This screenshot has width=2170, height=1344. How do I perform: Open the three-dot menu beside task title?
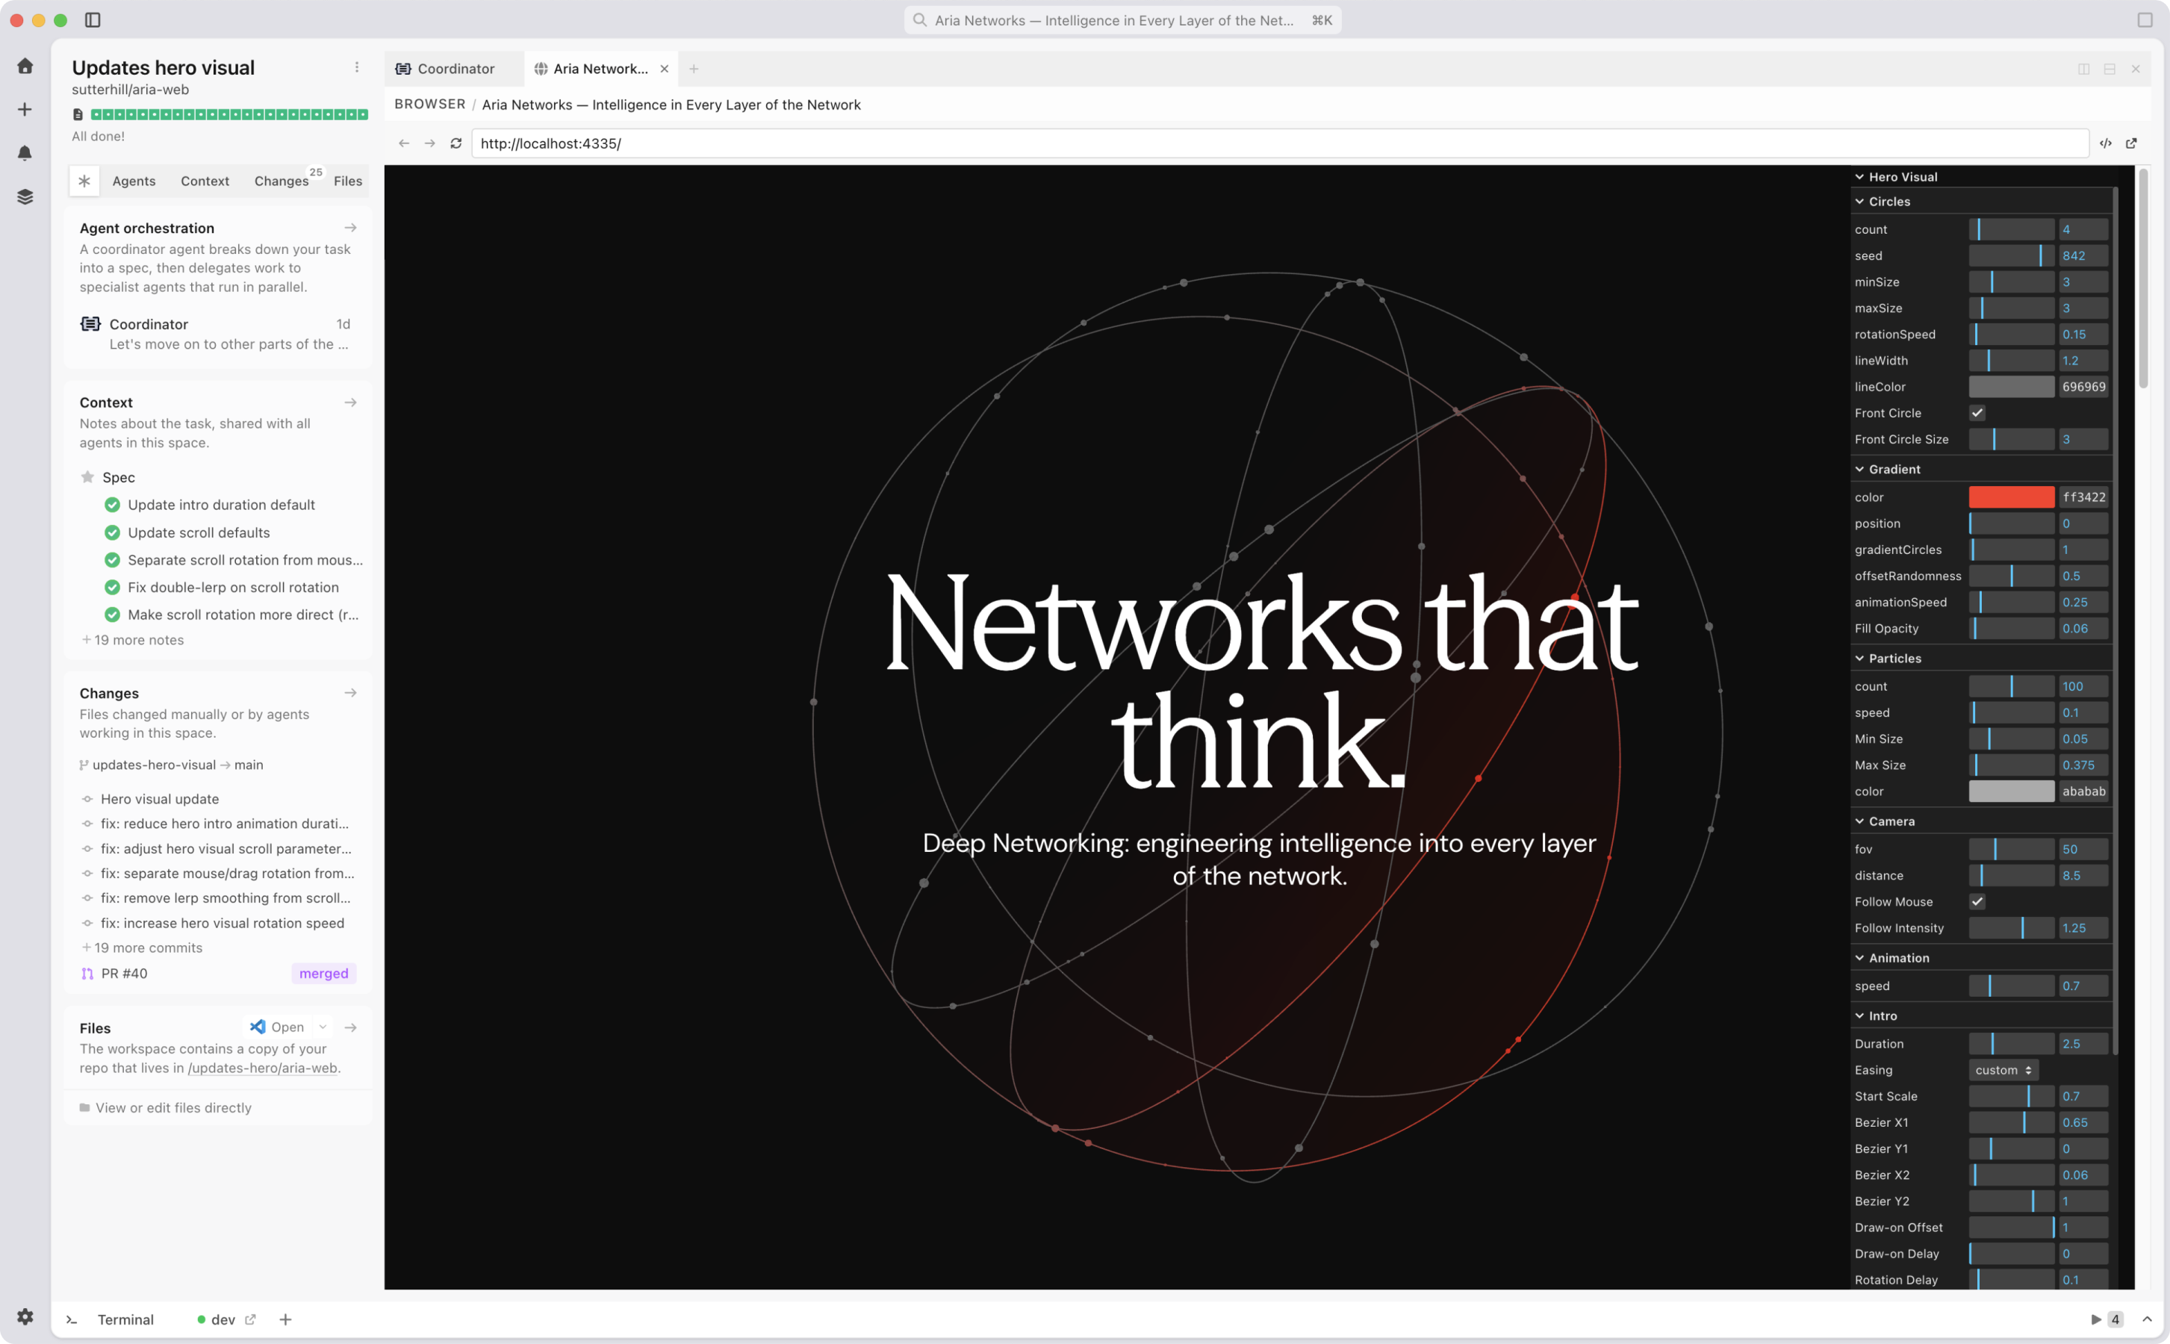click(x=356, y=67)
